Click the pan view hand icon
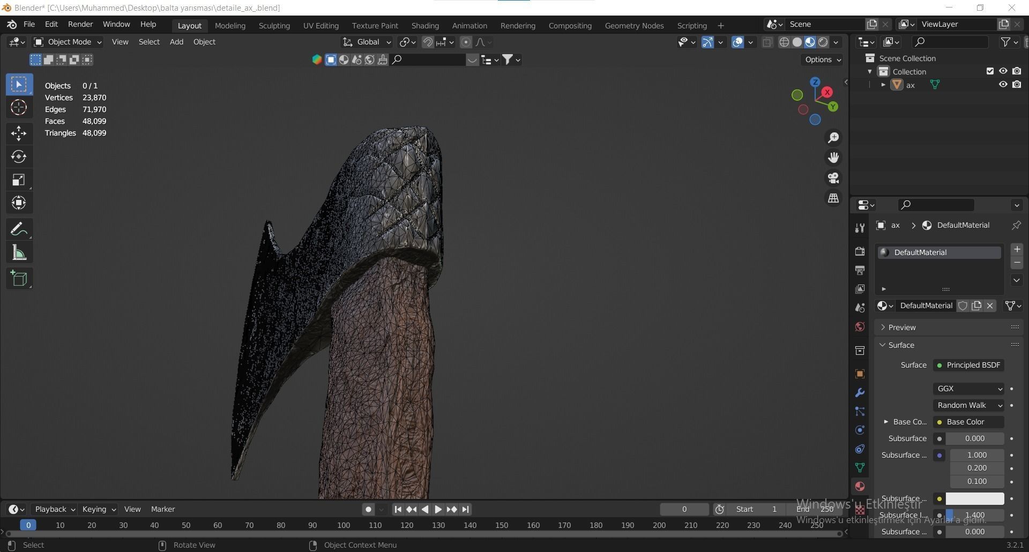 point(833,158)
